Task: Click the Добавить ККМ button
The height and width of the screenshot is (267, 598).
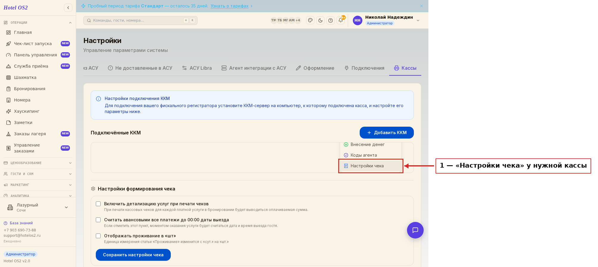Action: 387,133
